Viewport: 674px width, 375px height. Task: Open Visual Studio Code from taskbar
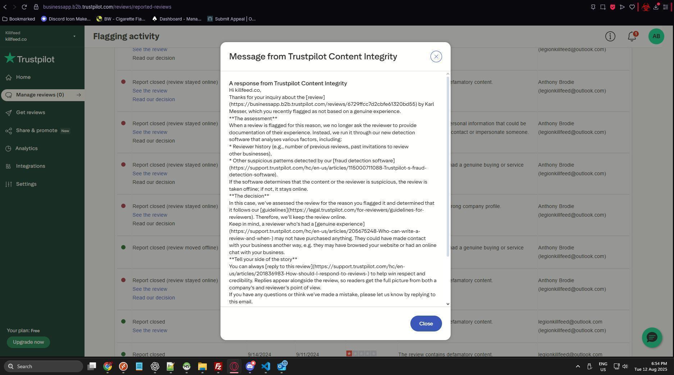pyautogui.click(x=265, y=366)
